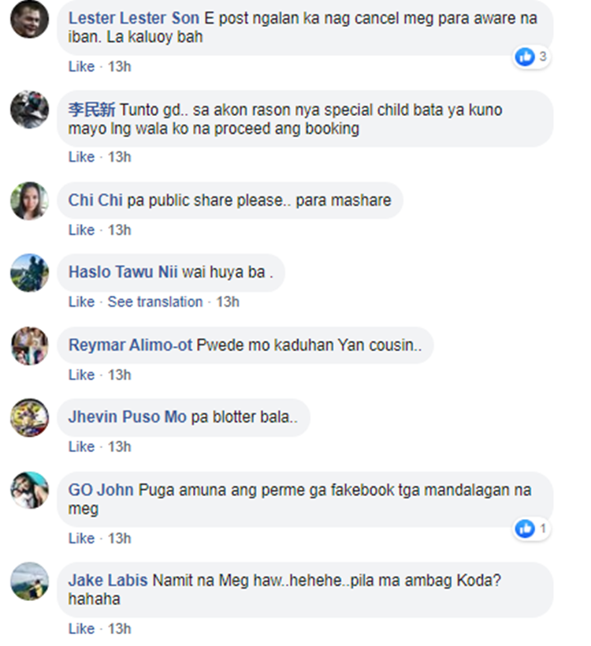Open the Haslo Tawu Nii name link
This screenshot has height=646, width=591.
point(123,272)
